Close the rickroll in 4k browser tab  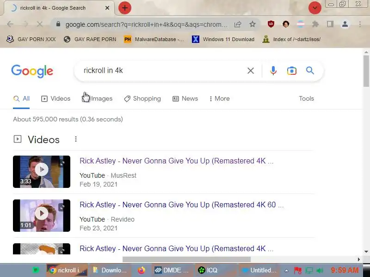(107, 8)
